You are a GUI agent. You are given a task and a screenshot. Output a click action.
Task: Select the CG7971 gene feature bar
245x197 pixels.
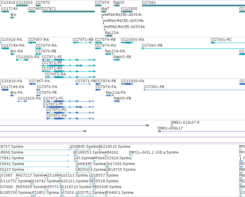[x=68, y=12]
